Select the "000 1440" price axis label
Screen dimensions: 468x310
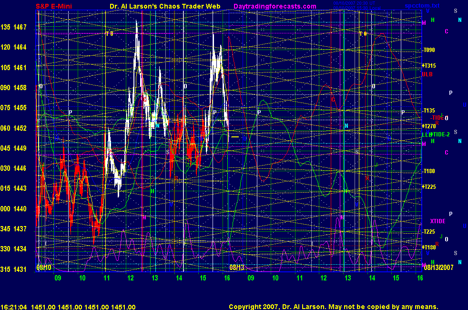point(13,209)
